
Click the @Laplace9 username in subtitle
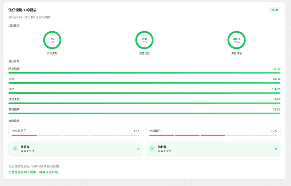click(x=15, y=17)
